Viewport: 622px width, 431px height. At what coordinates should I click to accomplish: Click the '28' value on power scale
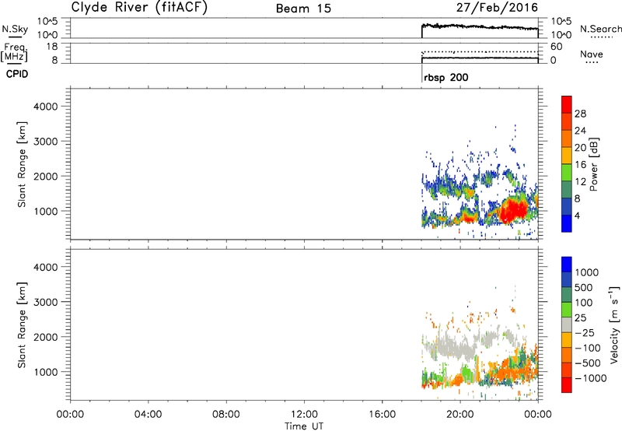coord(580,114)
